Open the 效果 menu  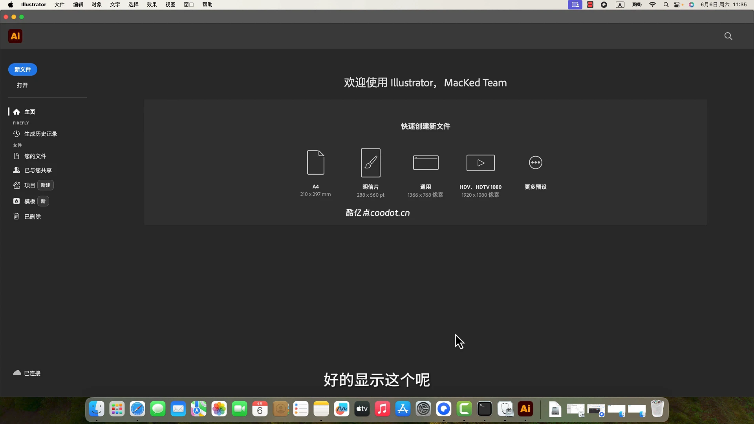152,5
